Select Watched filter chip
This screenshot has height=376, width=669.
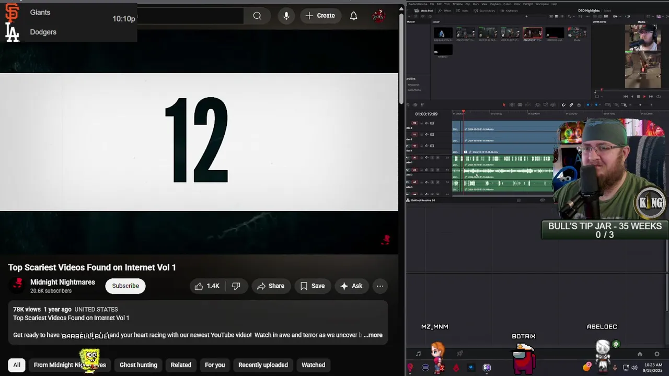pyautogui.click(x=313, y=365)
